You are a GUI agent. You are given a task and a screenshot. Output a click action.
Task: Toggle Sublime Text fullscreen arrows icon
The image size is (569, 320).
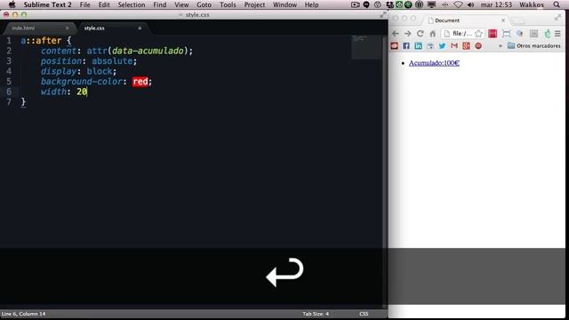[x=383, y=15]
